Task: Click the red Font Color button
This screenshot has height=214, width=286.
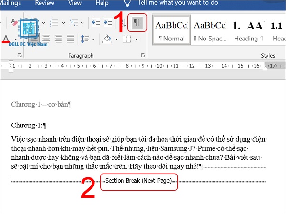Action: click(6, 39)
